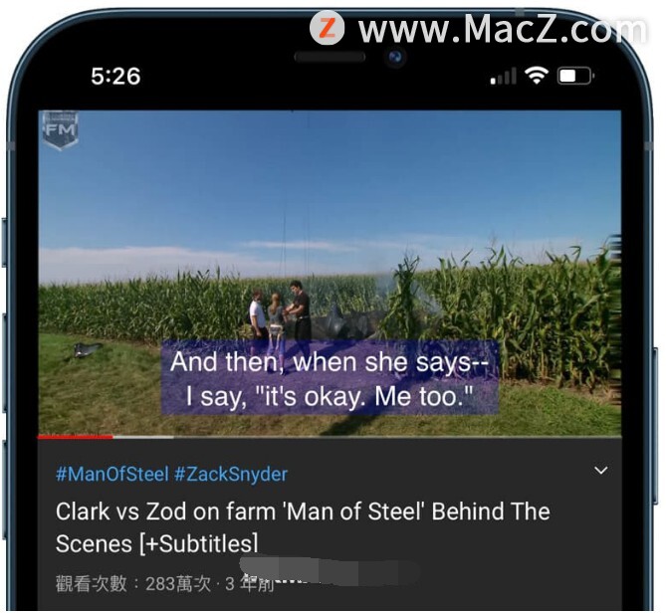666x613 pixels.
Task: Click the caption line "And then, when she says--"
Action: tap(330, 362)
